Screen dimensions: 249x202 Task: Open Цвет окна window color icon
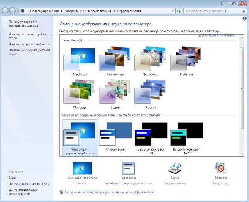(129, 168)
